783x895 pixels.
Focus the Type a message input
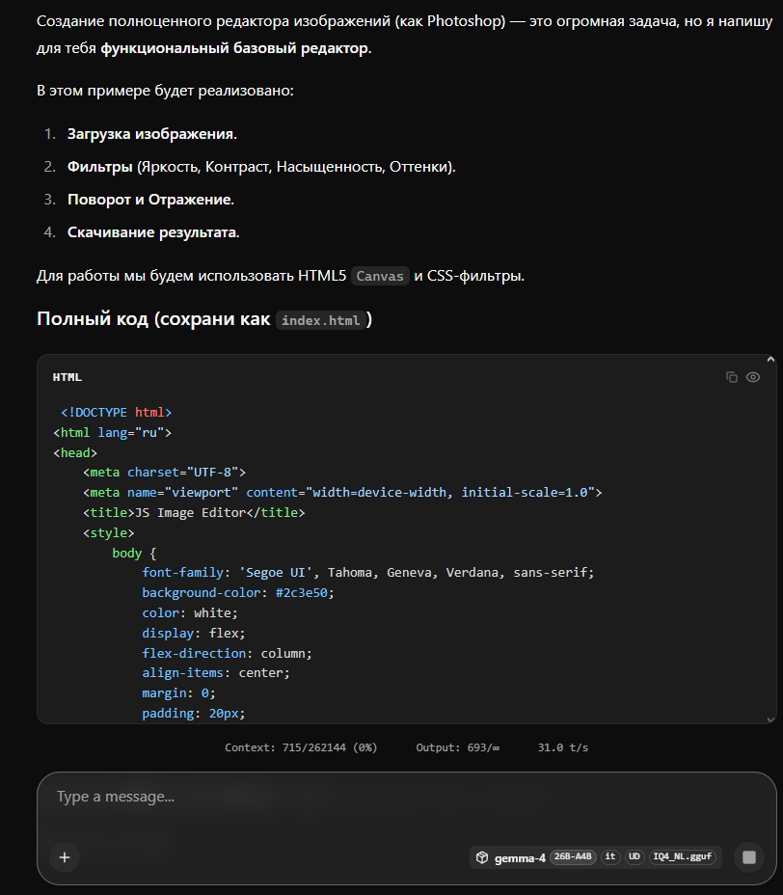coord(406,797)
